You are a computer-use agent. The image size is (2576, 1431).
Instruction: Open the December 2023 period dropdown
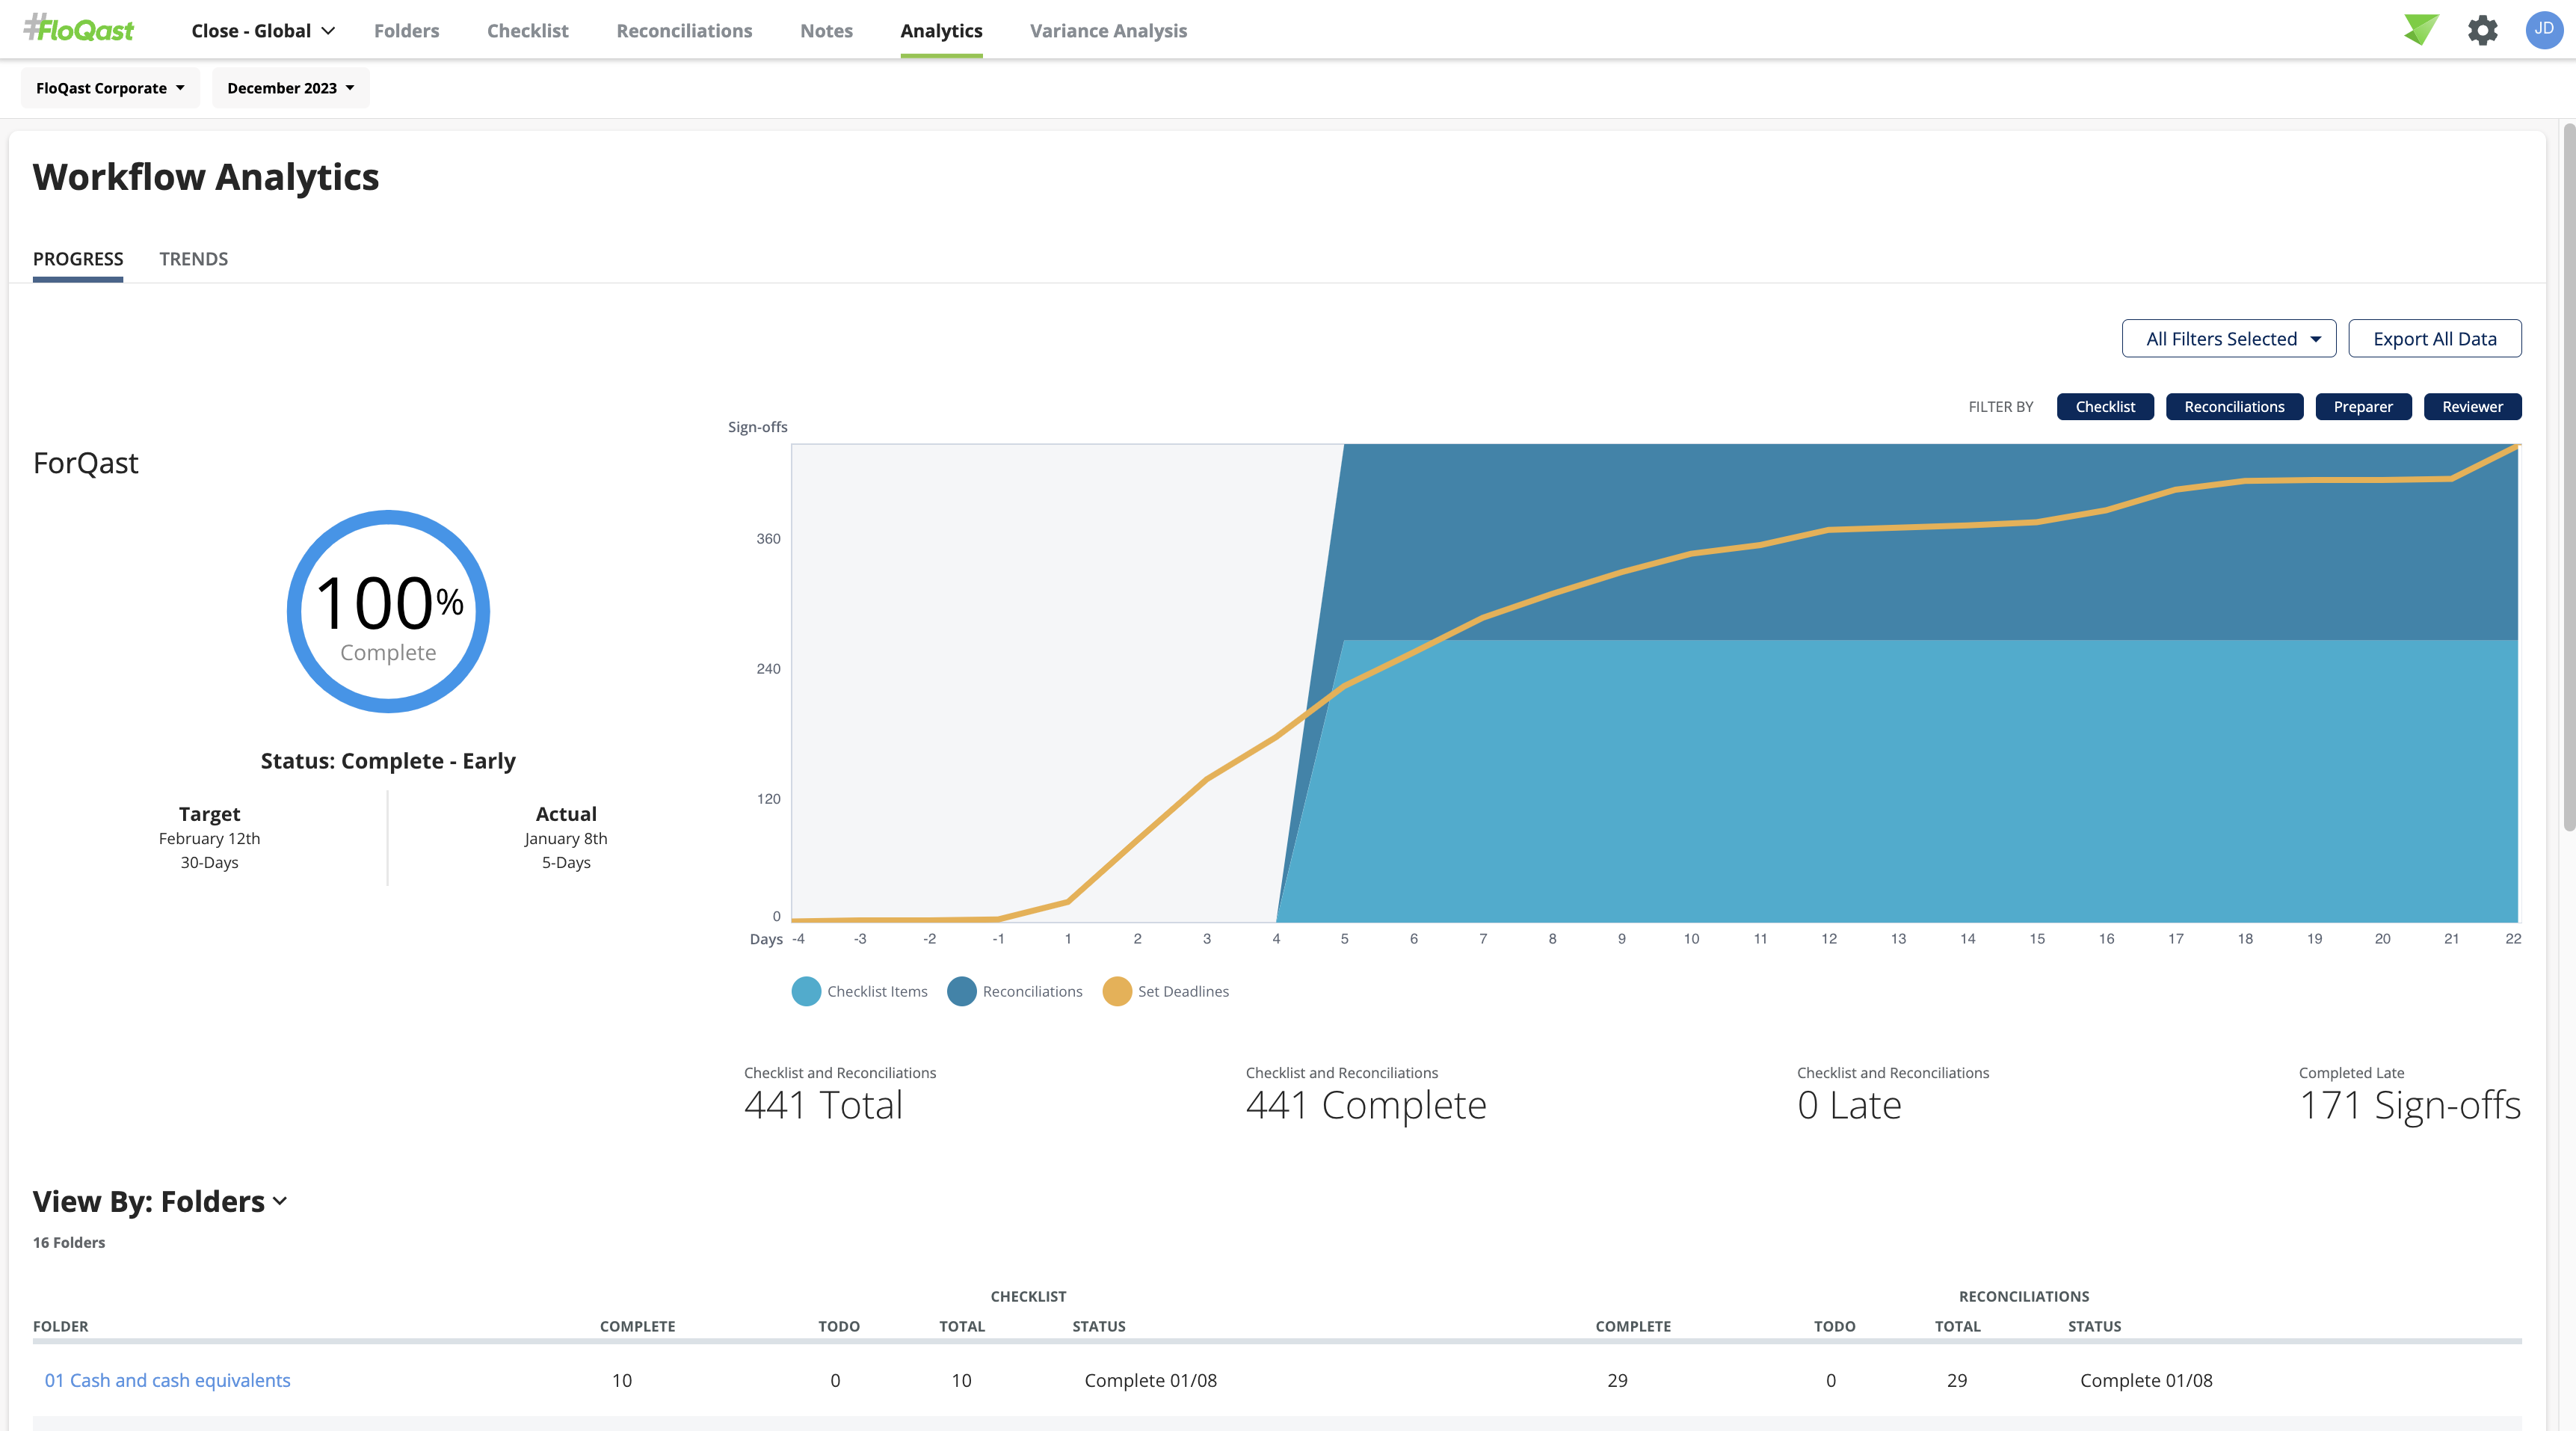coord(290,88)
